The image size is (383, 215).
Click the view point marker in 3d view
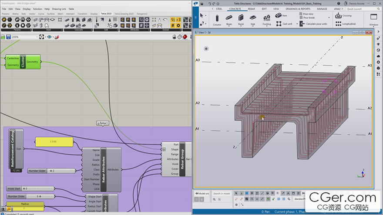206,49
